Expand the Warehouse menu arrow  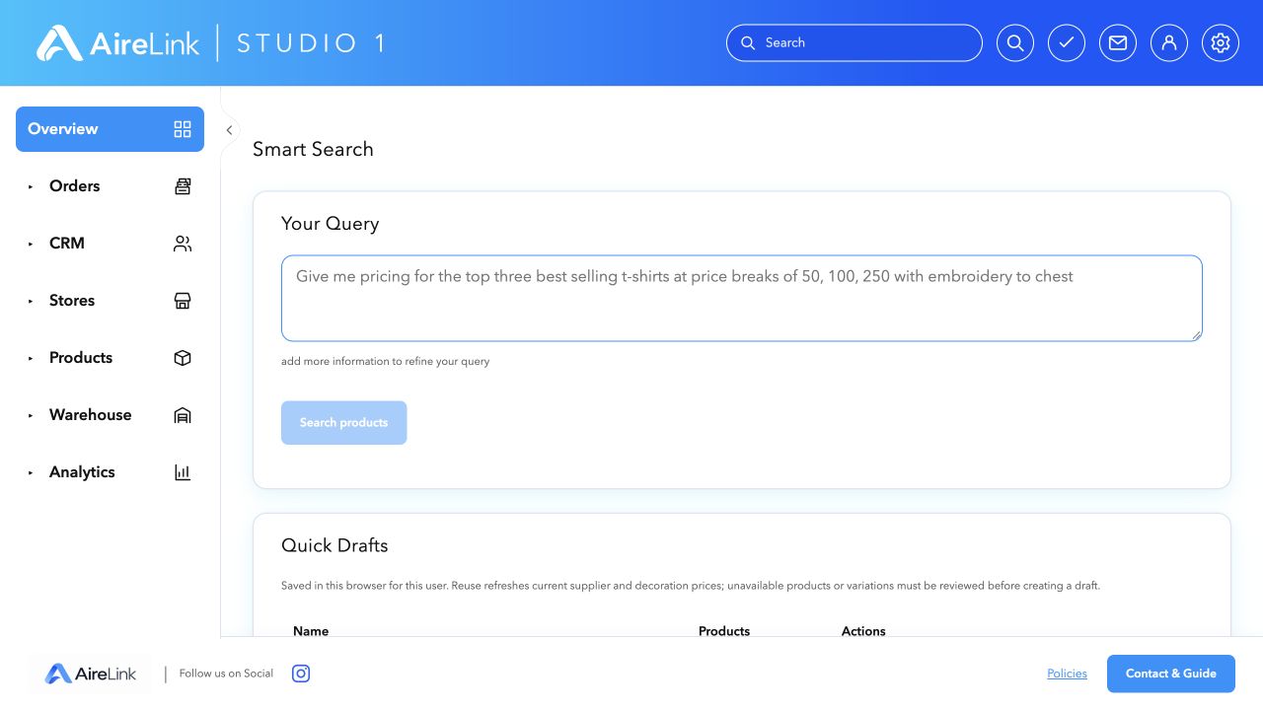pos(31,415)
